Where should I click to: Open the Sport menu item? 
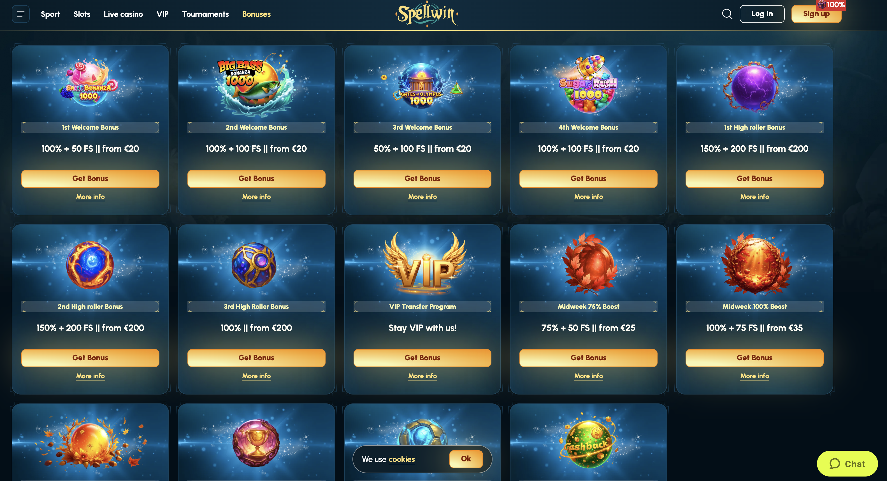coord(50,14)
